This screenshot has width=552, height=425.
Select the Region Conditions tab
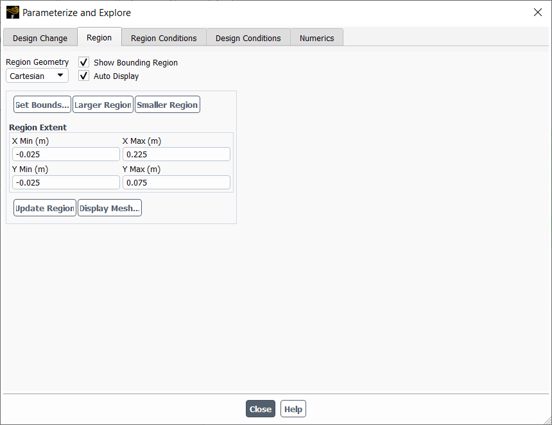pyautogui.click(x=164, y=38)
